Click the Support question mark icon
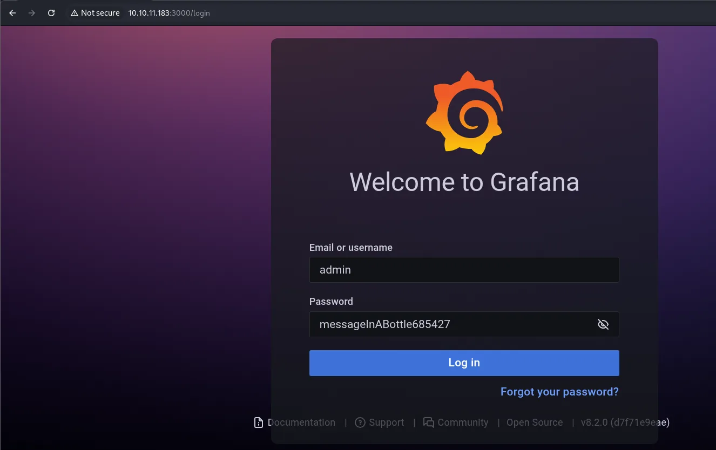 [360, 422]
